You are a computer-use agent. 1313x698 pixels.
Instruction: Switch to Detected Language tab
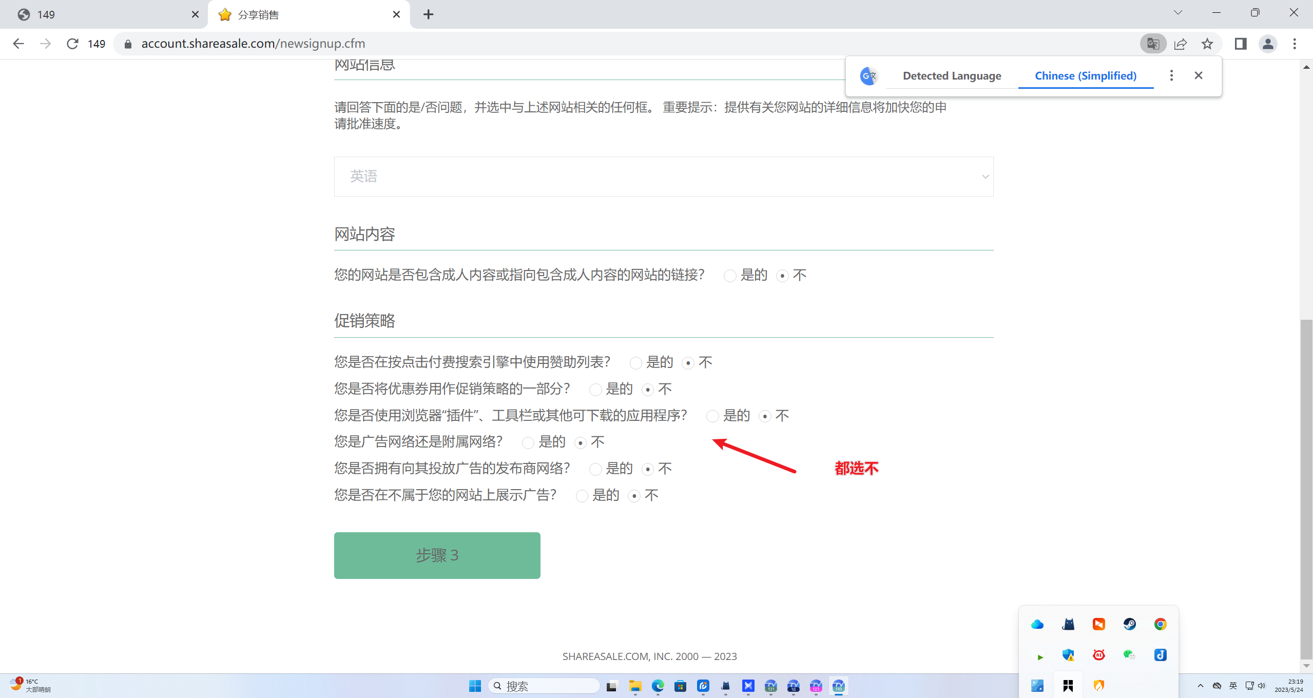(952, 75)
